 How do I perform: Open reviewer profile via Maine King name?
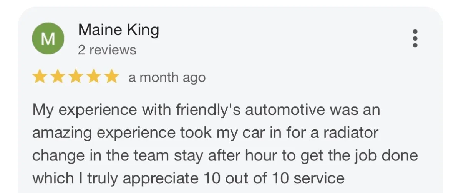click(118, 30)
